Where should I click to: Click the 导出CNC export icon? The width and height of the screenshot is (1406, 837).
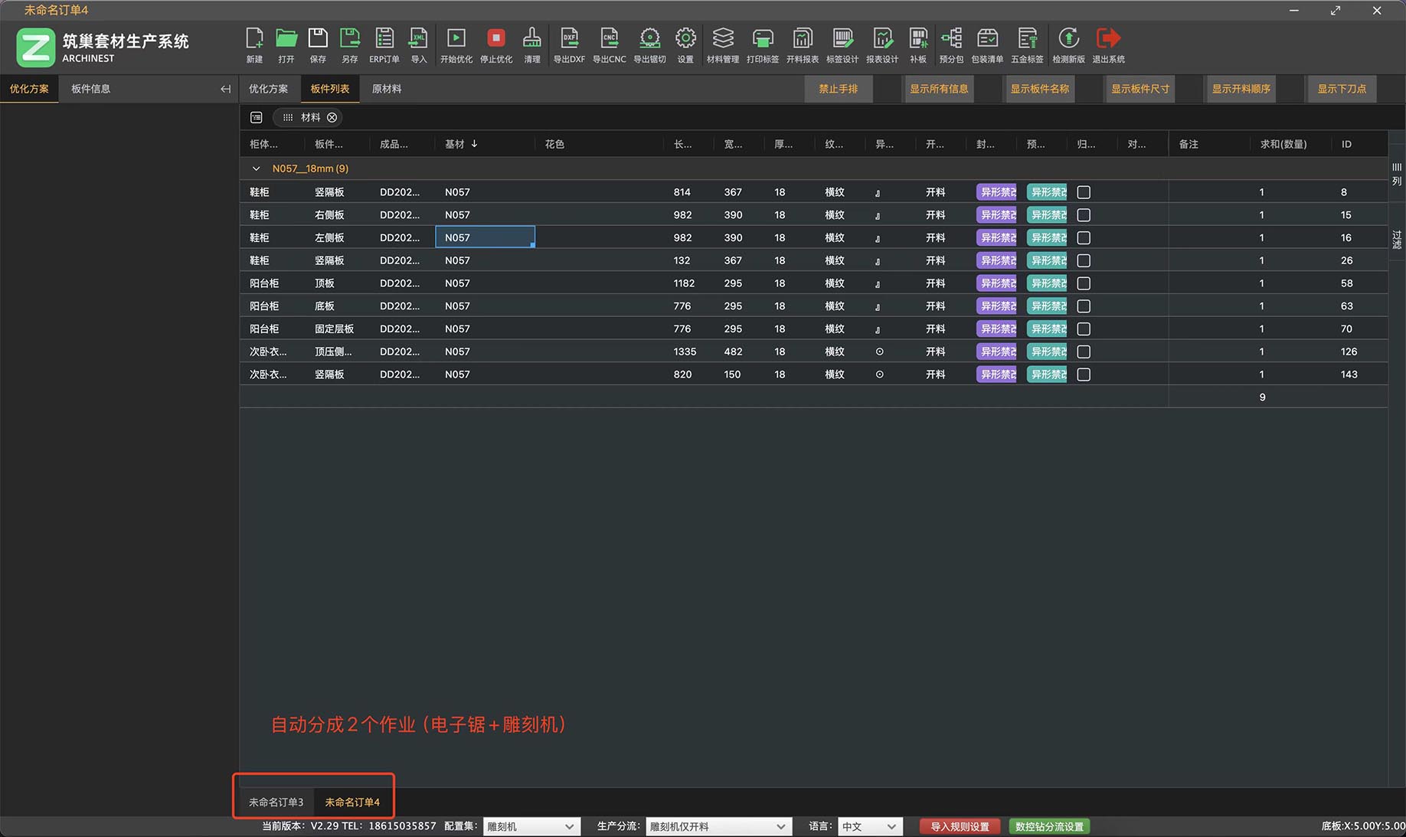tap(609, 39)
